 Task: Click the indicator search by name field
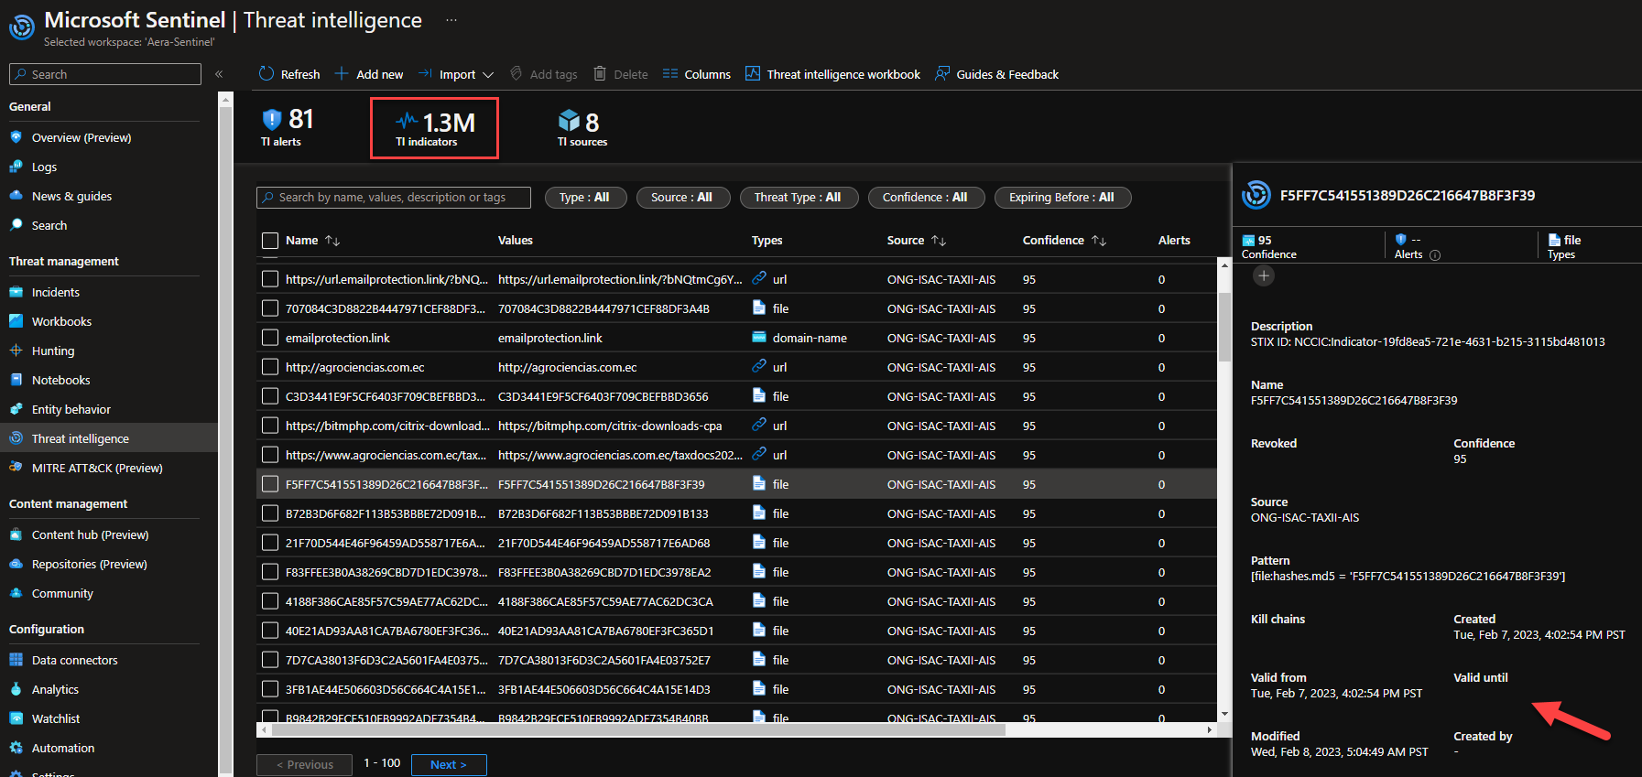pyautogui.click(x=394, y=198)
